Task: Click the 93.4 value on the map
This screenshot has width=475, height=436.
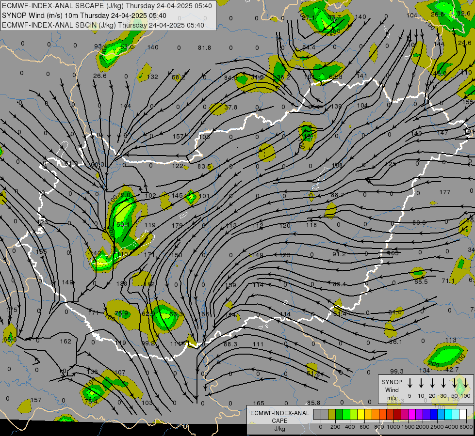Action: [100, 47]
